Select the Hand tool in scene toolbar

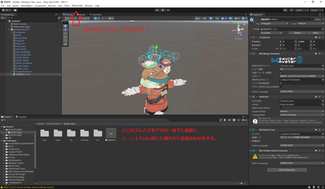click(x=65, y=26)
